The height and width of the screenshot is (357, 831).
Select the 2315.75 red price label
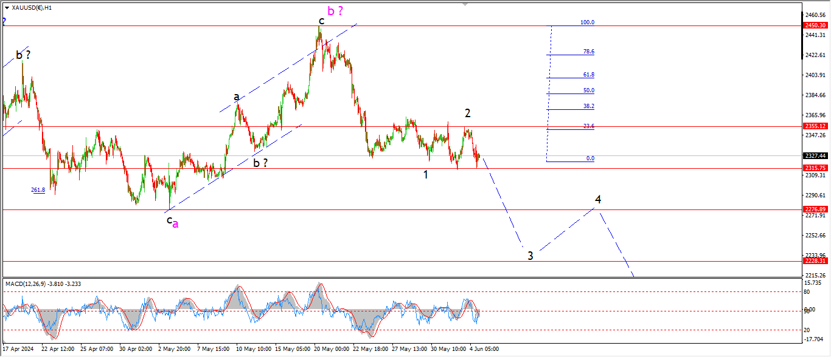click(815, 168)
